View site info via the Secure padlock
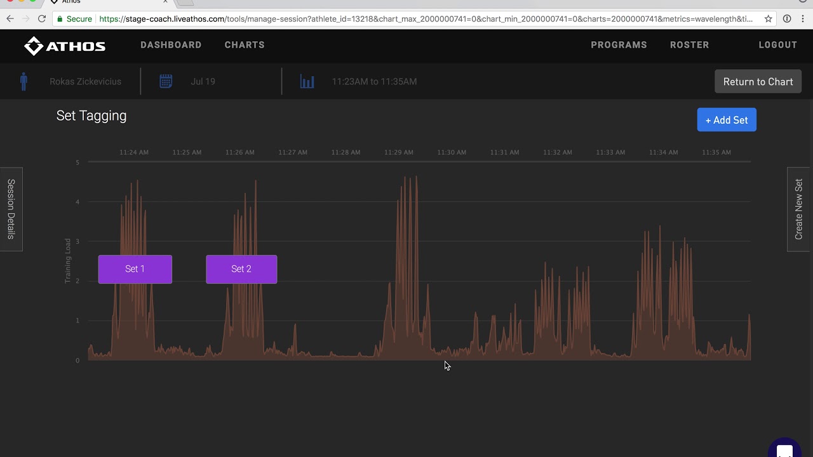 point(74,19)
